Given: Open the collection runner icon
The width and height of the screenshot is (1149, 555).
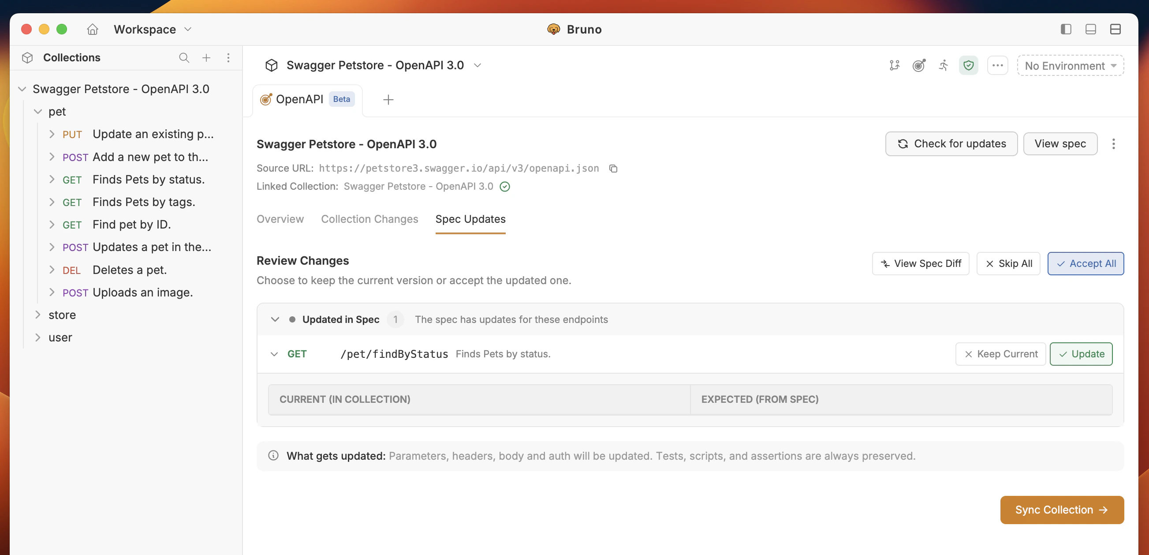Looking at the screenshot, I should [x=944, y=66].
